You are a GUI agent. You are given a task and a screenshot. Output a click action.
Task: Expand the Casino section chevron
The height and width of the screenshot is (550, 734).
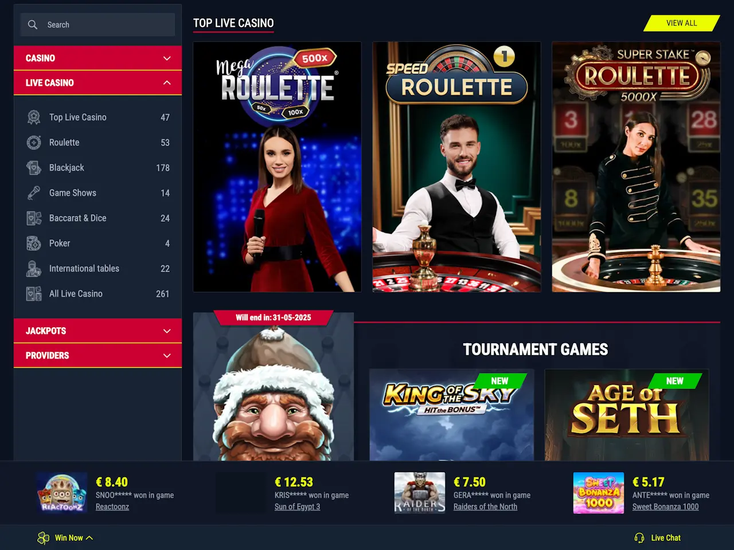click(167, 58)
